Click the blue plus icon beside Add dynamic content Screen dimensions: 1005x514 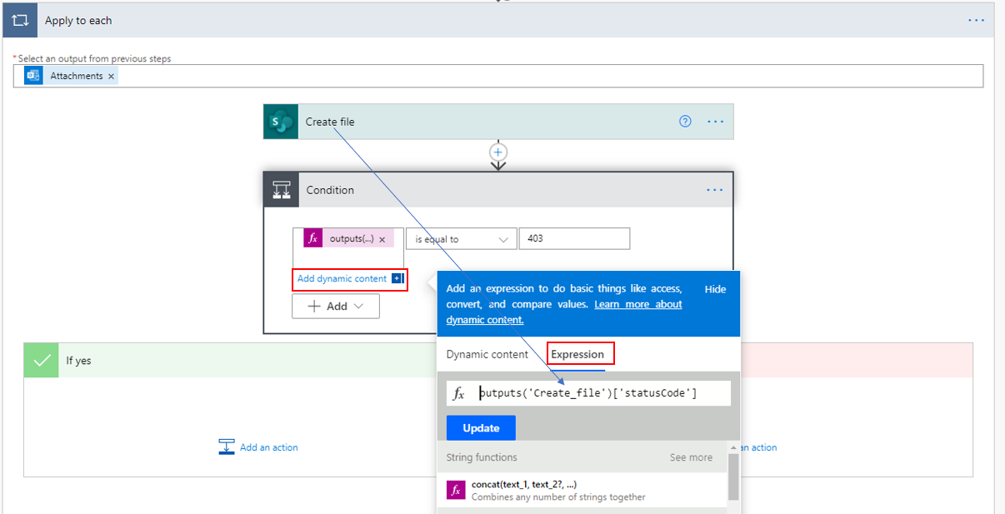397,279
